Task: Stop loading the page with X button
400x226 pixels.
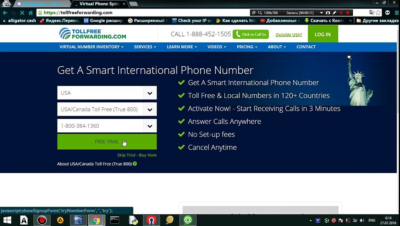Action: pyautogui.click(x=22, y=13)
